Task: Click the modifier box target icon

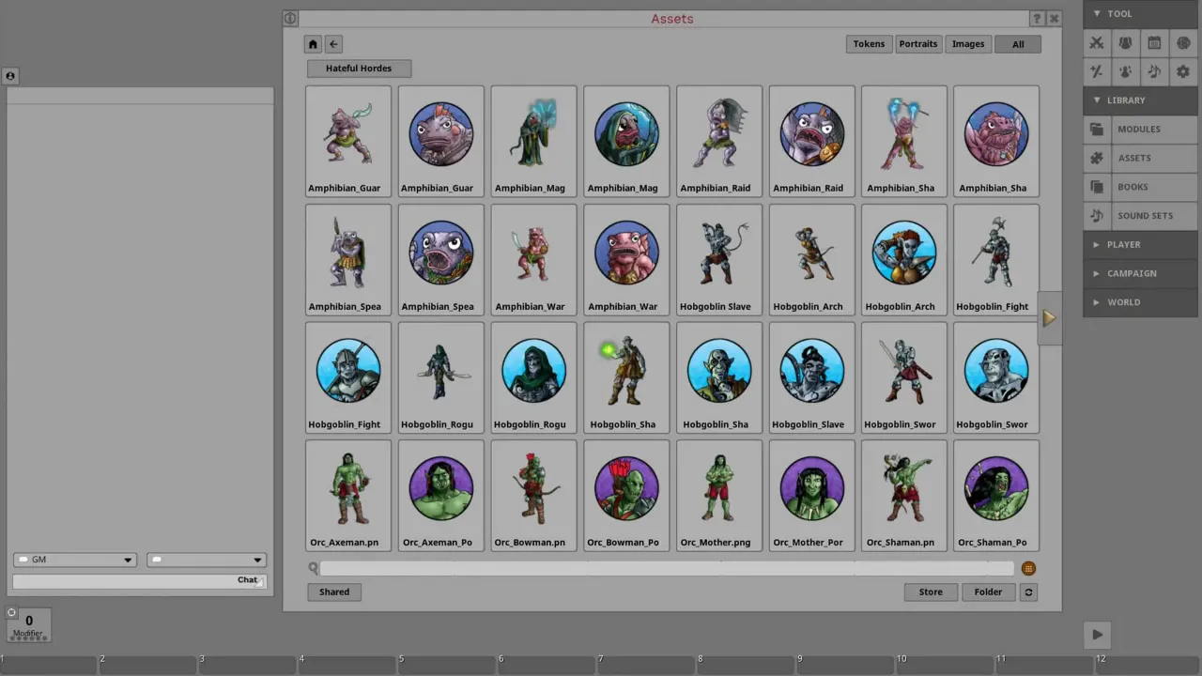Action: (11, 613)
